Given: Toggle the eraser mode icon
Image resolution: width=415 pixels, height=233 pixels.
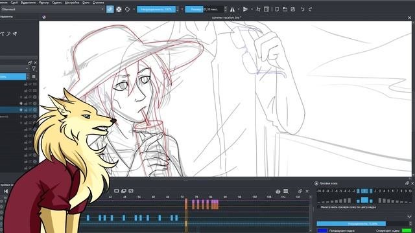Looking at the screenshot, I should 110,9.
